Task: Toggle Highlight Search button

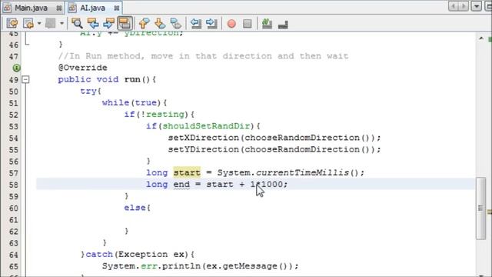Action: [125, 24]
